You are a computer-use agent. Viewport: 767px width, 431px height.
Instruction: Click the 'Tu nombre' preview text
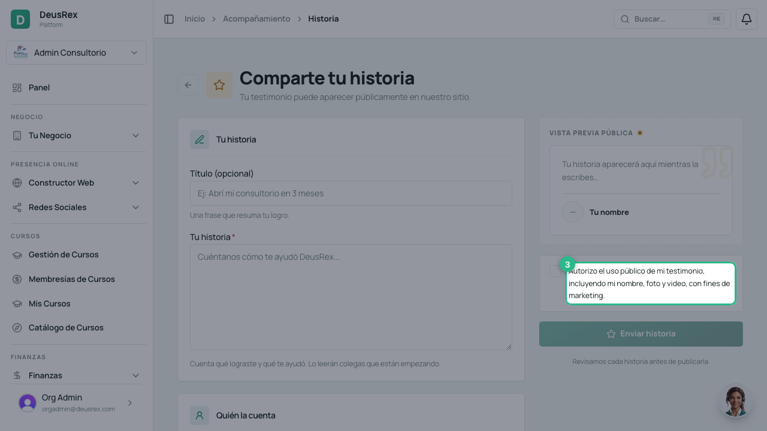(x=609, y=212)
